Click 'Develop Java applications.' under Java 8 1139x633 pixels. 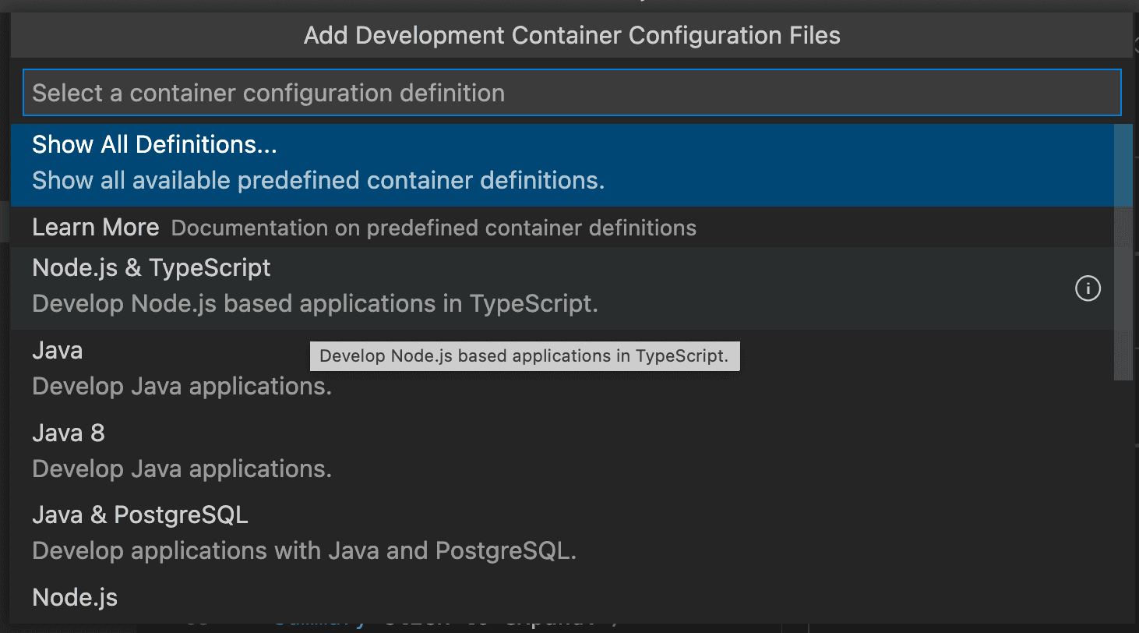(x=182, y=469)
